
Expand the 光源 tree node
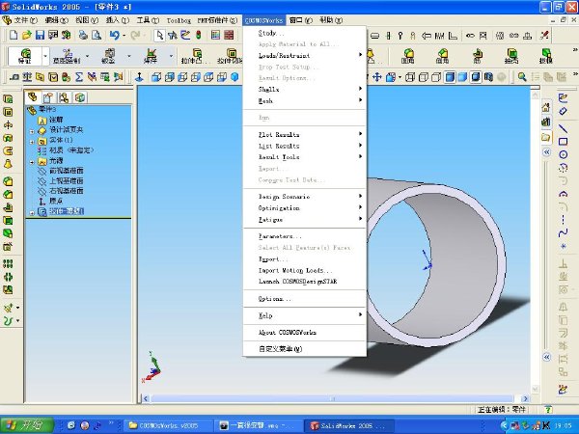pos(32,162)
